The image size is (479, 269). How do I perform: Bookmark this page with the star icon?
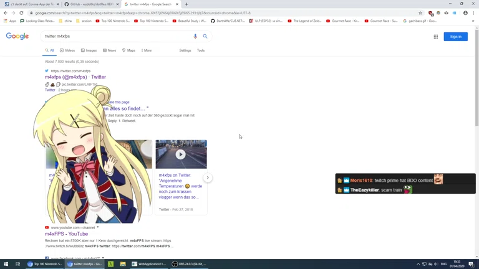420,12
